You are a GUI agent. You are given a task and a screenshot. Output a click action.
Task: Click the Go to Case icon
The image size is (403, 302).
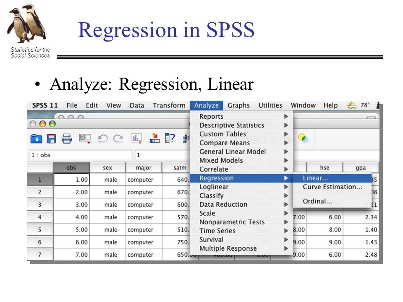pos(154,138)
